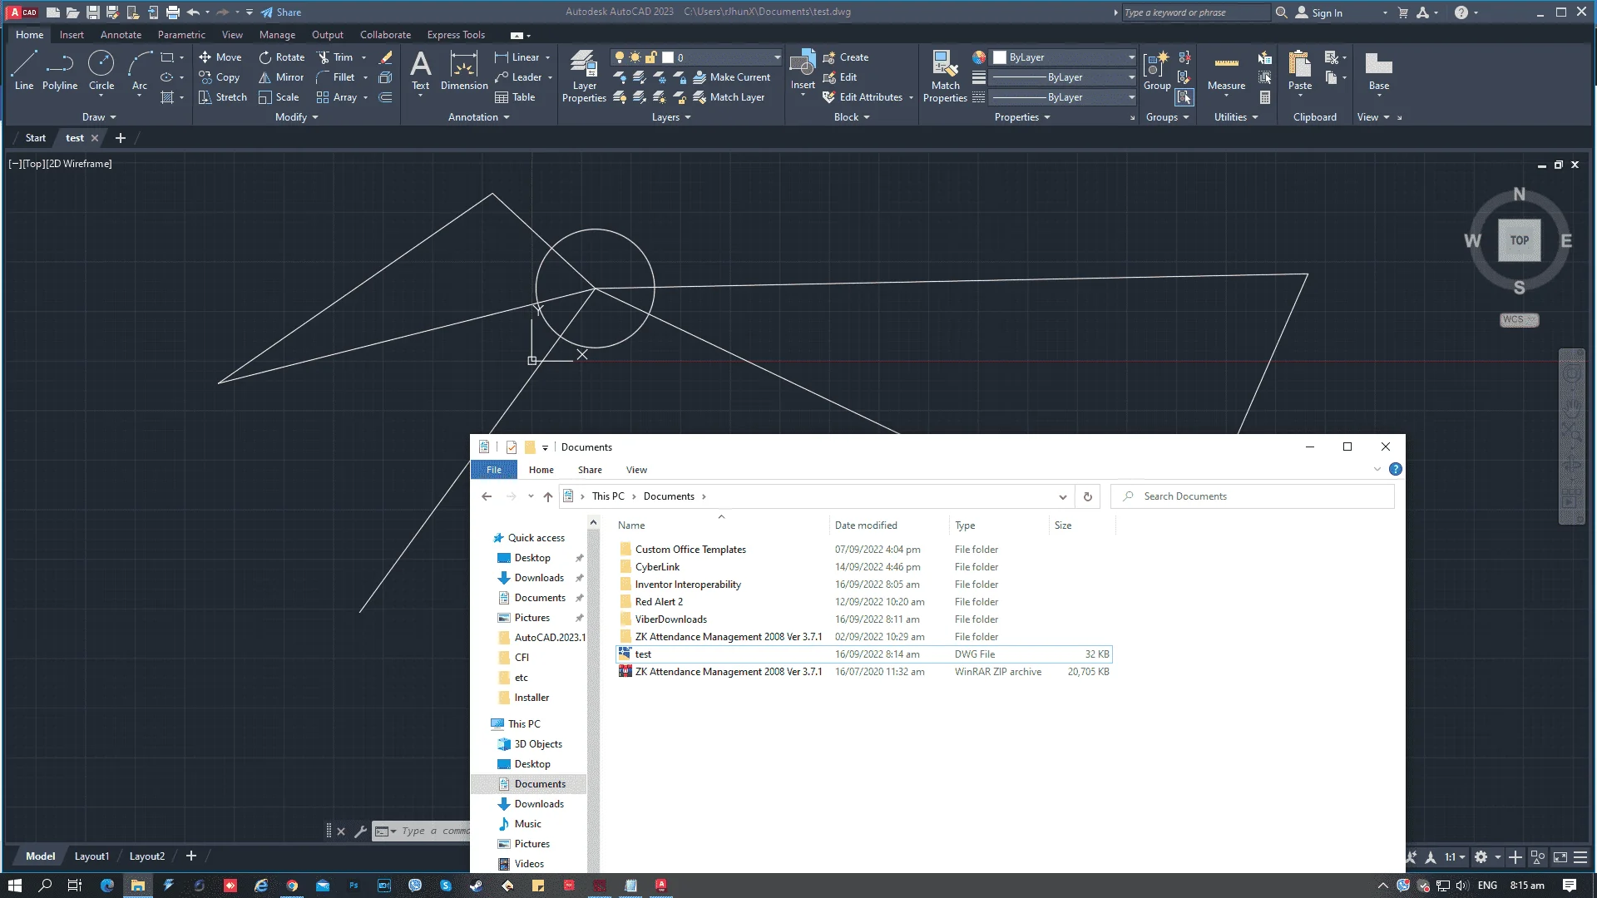Select the Rotate tool

pyautogui.click(x=281, y=57)
